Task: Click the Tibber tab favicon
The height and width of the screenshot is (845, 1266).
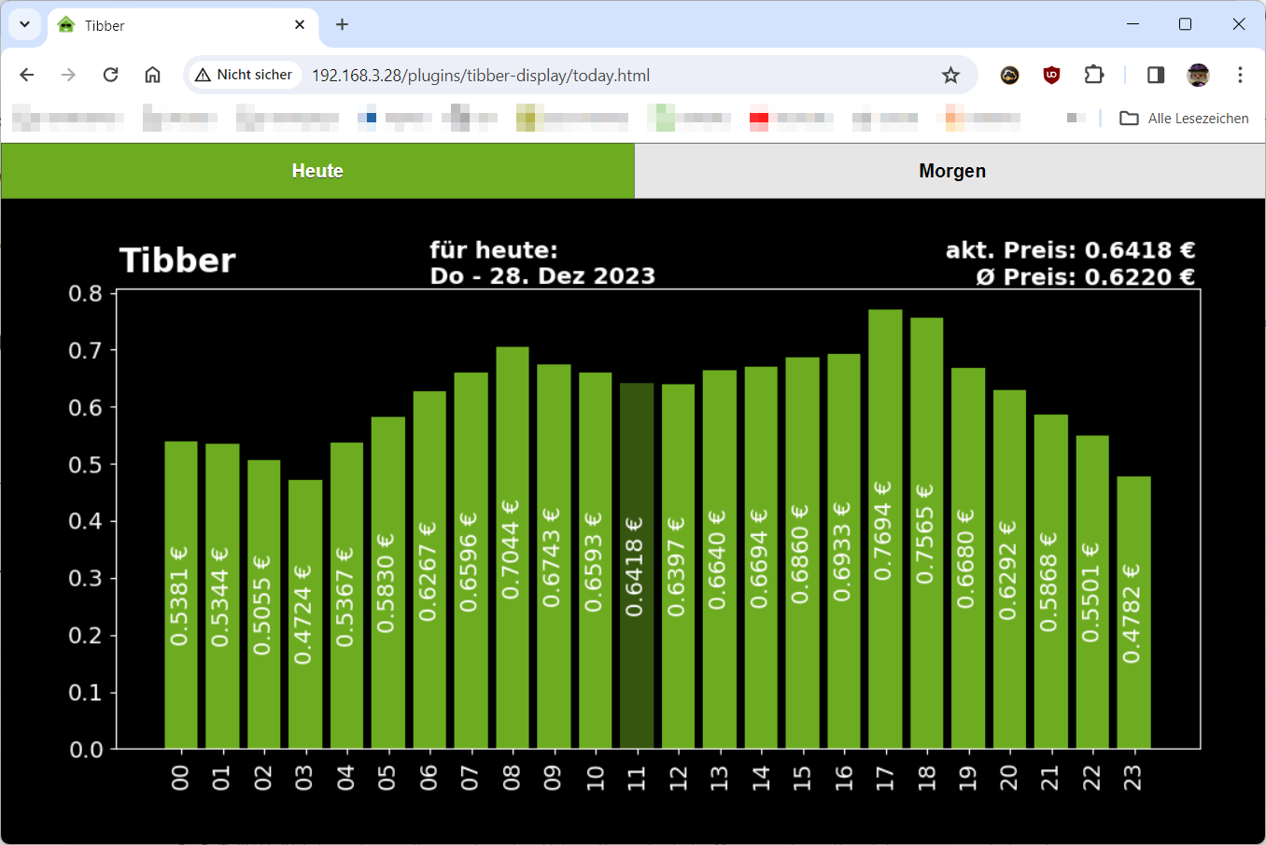Action: pos(65,25)
